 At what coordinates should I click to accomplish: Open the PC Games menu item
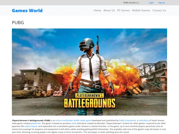click(124, 10)
